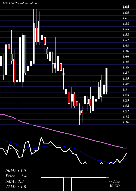The image size is (136, 191).
Task: Click the '5MA : 1.3' indicator text
Action: (15, 181)
